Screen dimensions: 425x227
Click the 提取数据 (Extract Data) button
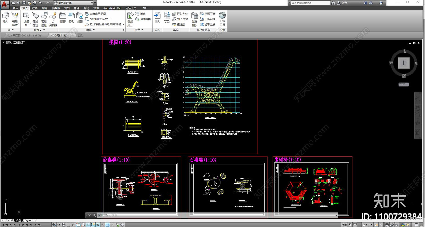(x=208, y=24)
